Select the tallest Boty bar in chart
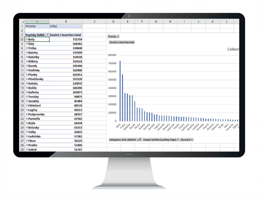 (x=120, y=91)
